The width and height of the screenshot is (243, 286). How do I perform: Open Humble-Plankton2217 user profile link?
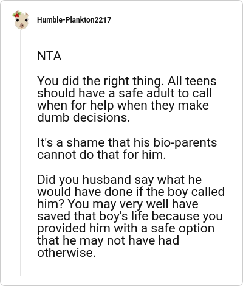pyautogui.click(x=74, y=20)
